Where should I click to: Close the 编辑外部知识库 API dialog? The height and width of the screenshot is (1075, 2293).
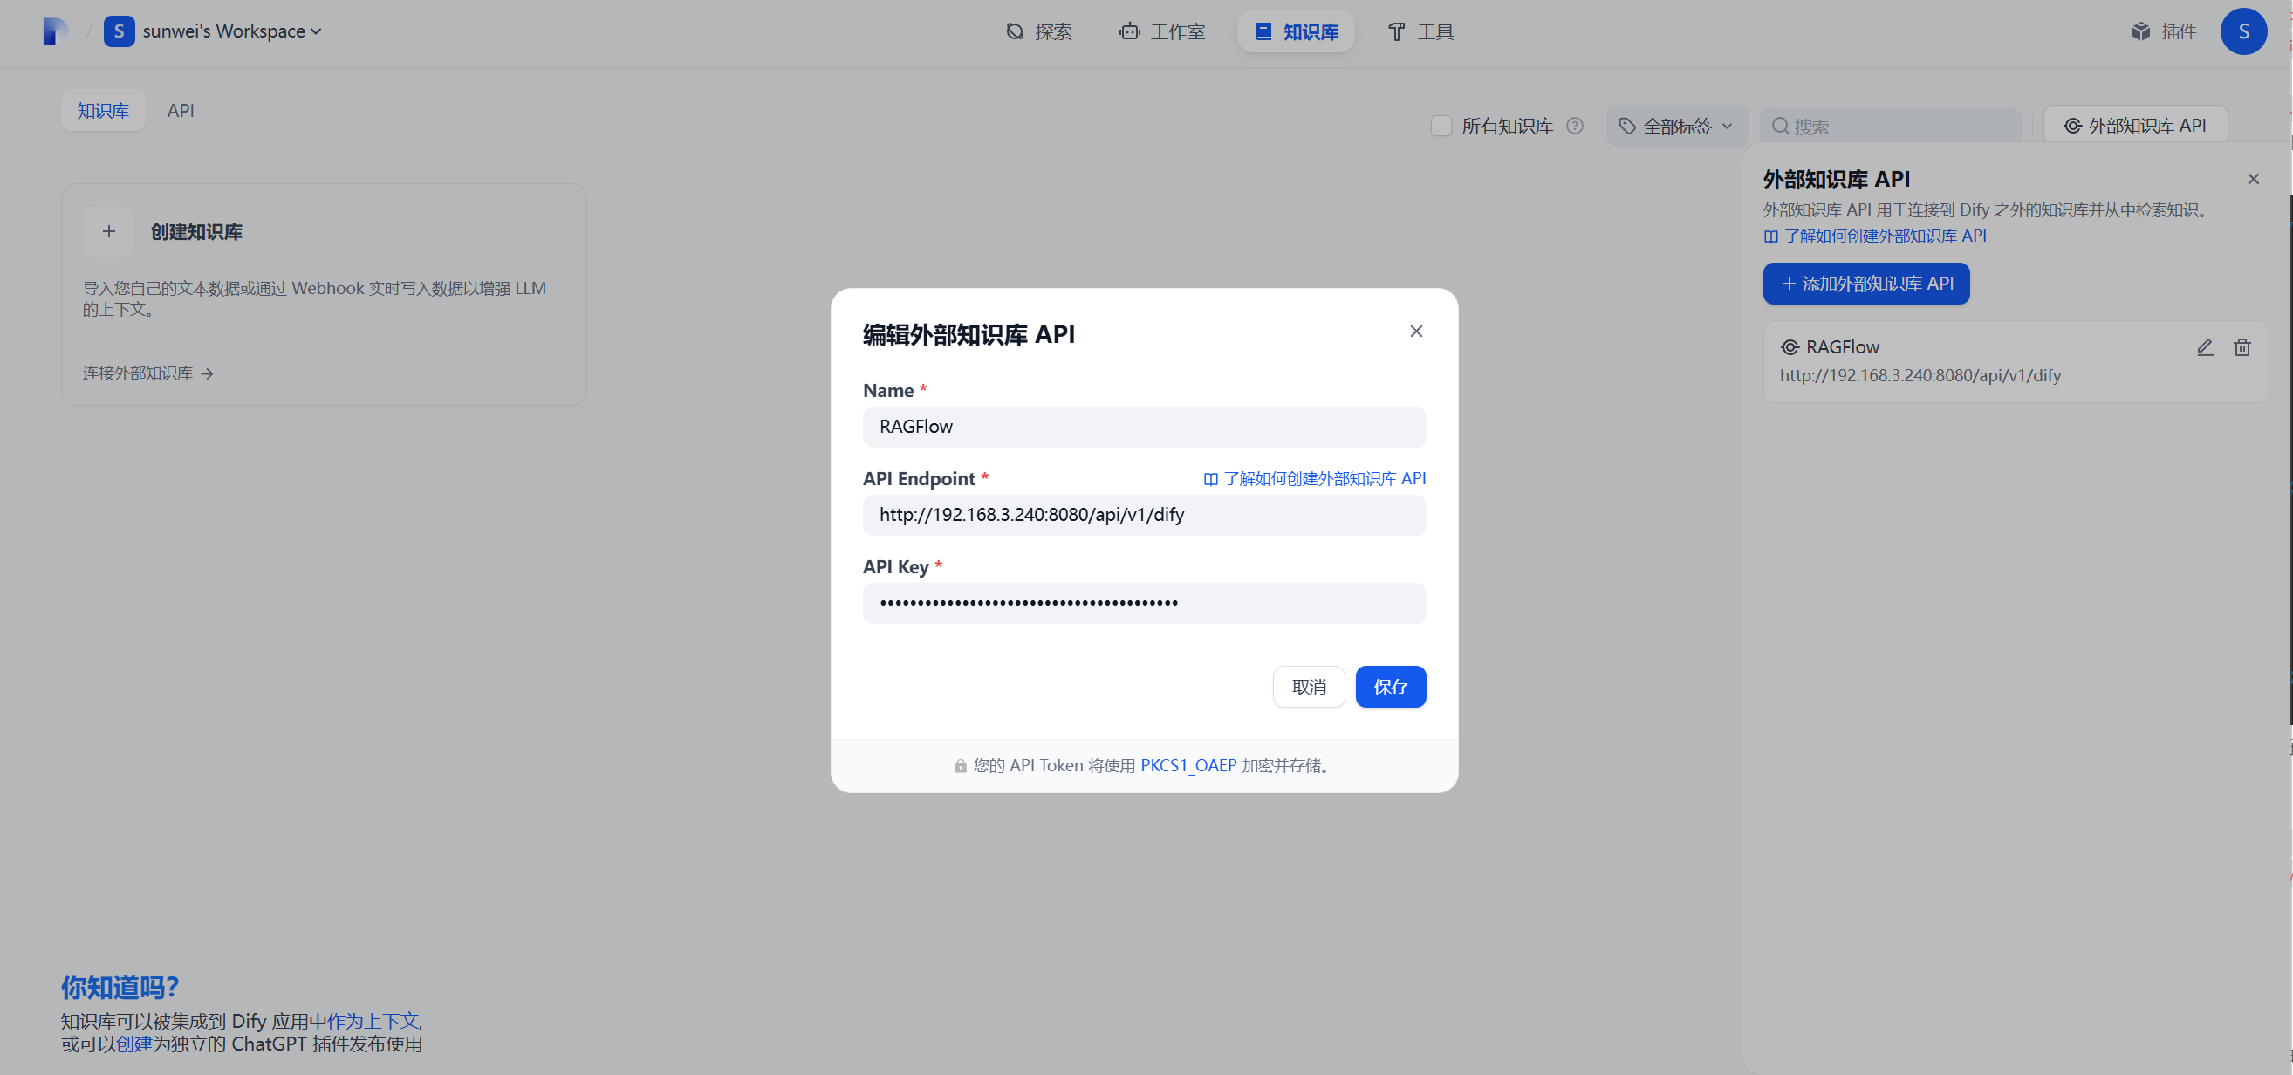[1416, 331]
